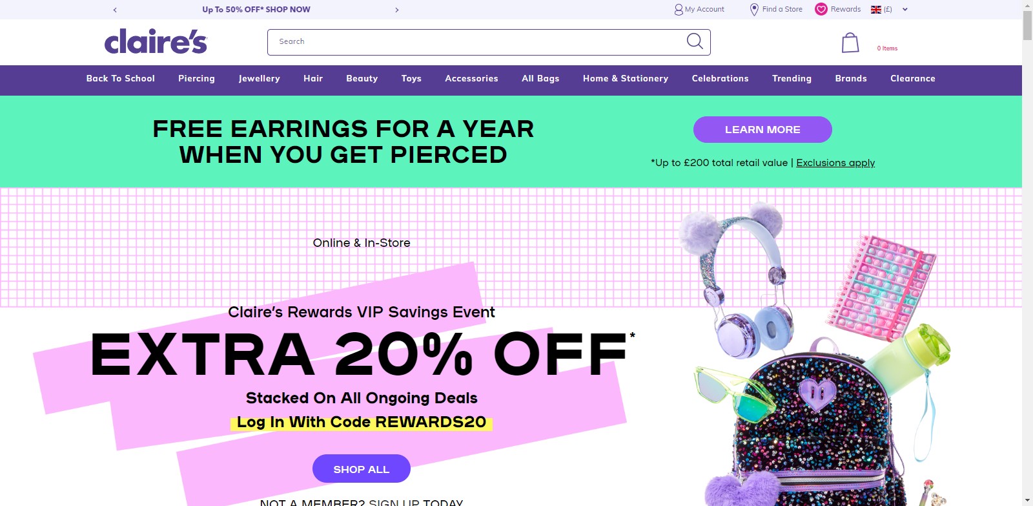Open the Clearance menu item
This screenshot has width=1033, height=506.
912,79
